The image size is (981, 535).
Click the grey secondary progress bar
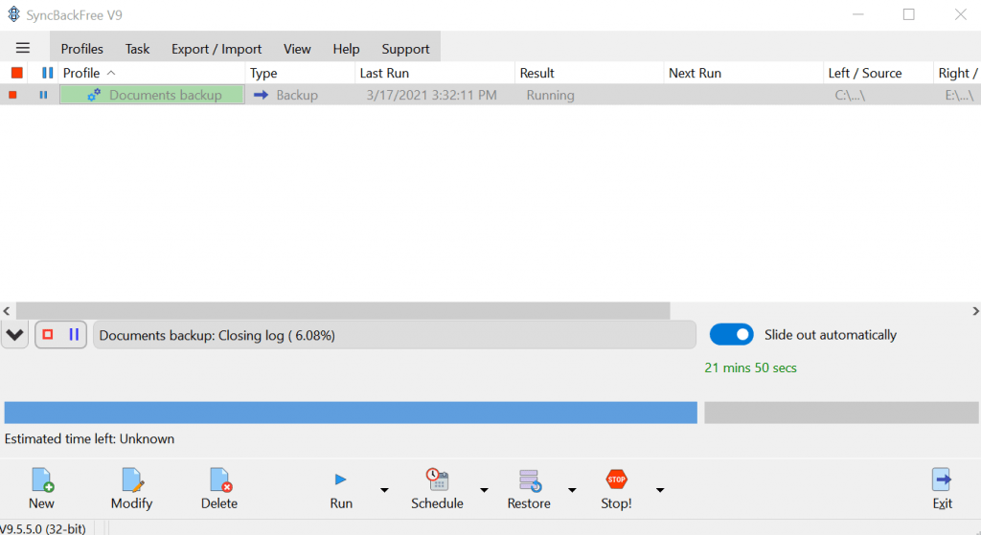pyautogui.click(x=841, y=412)
